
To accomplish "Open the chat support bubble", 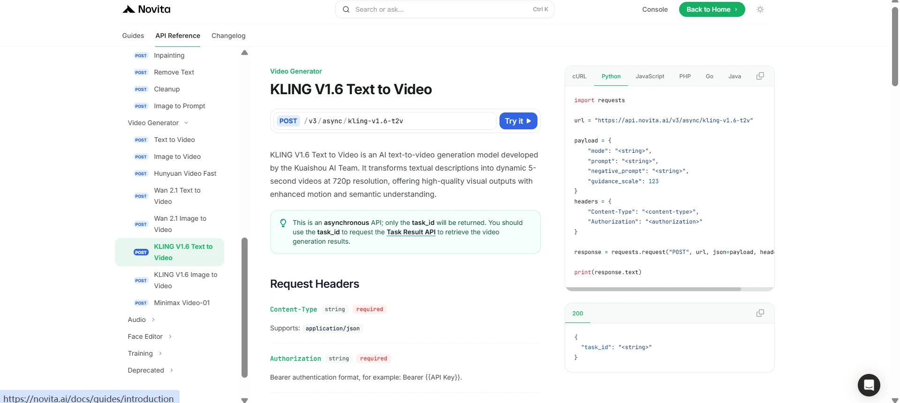I will point(869,385).
